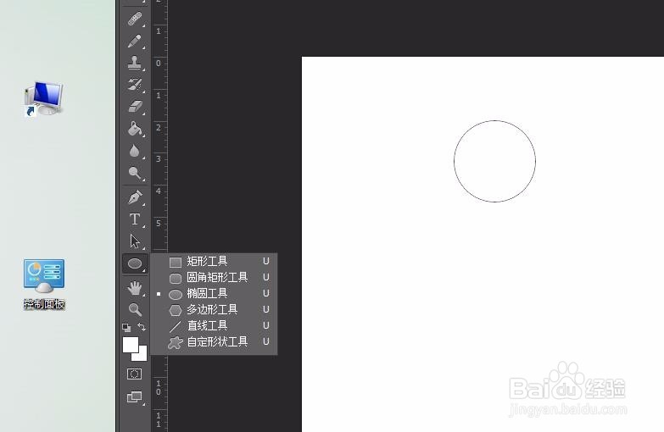Choose 自定形状工具 from the flyout
The width and height of the screenshot is (664, 432).
pyautogui.click(x=214, y=342)
